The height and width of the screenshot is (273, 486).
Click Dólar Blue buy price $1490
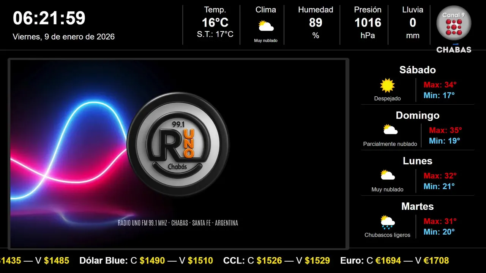click(152, 260)
